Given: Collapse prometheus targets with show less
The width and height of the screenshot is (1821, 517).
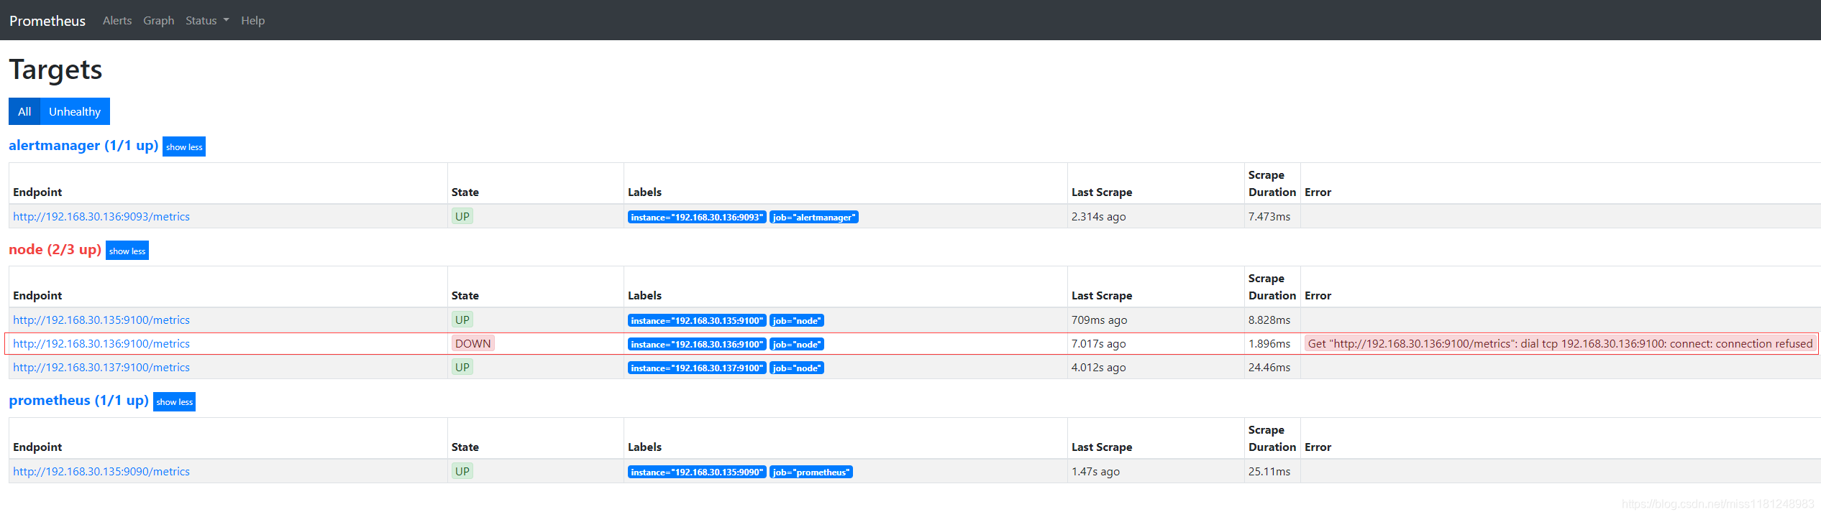Looking at the screenshot, I should 175,401.
